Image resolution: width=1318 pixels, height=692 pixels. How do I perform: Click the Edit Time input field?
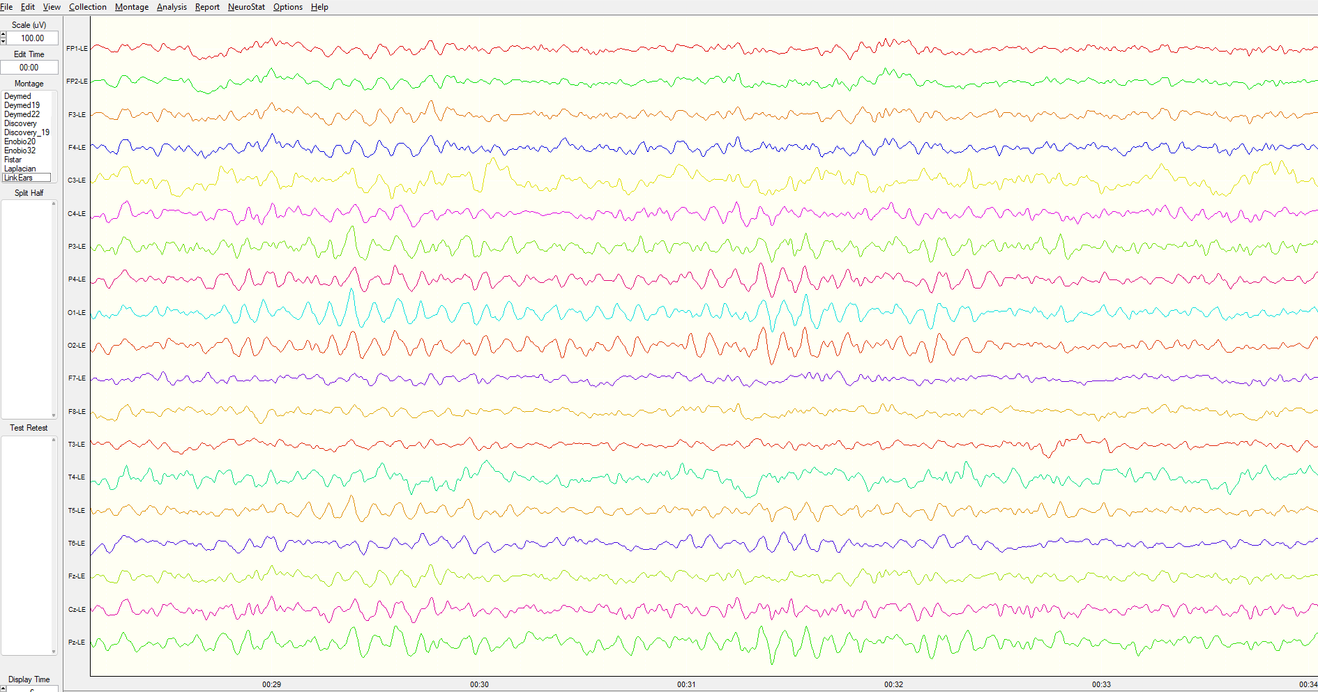(x=29, y=67)
